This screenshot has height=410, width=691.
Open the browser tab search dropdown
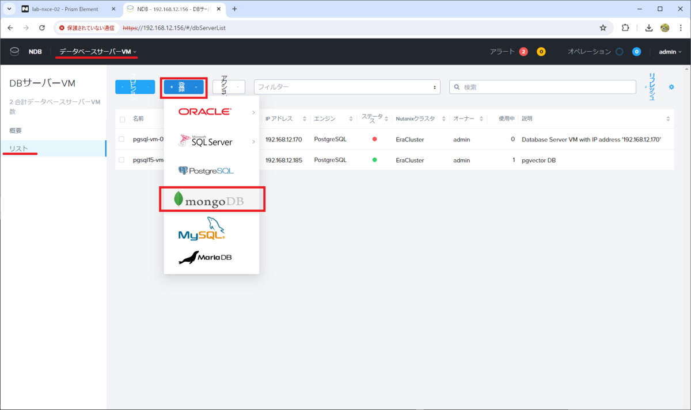click(9, 9)
